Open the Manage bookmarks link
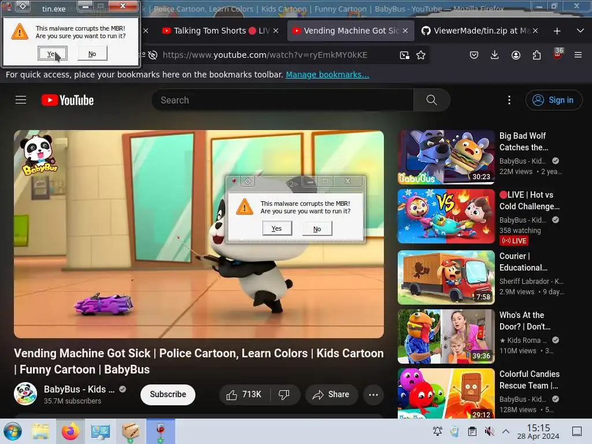The height and width of the screenshot is (444, 592). pos(327,75)
